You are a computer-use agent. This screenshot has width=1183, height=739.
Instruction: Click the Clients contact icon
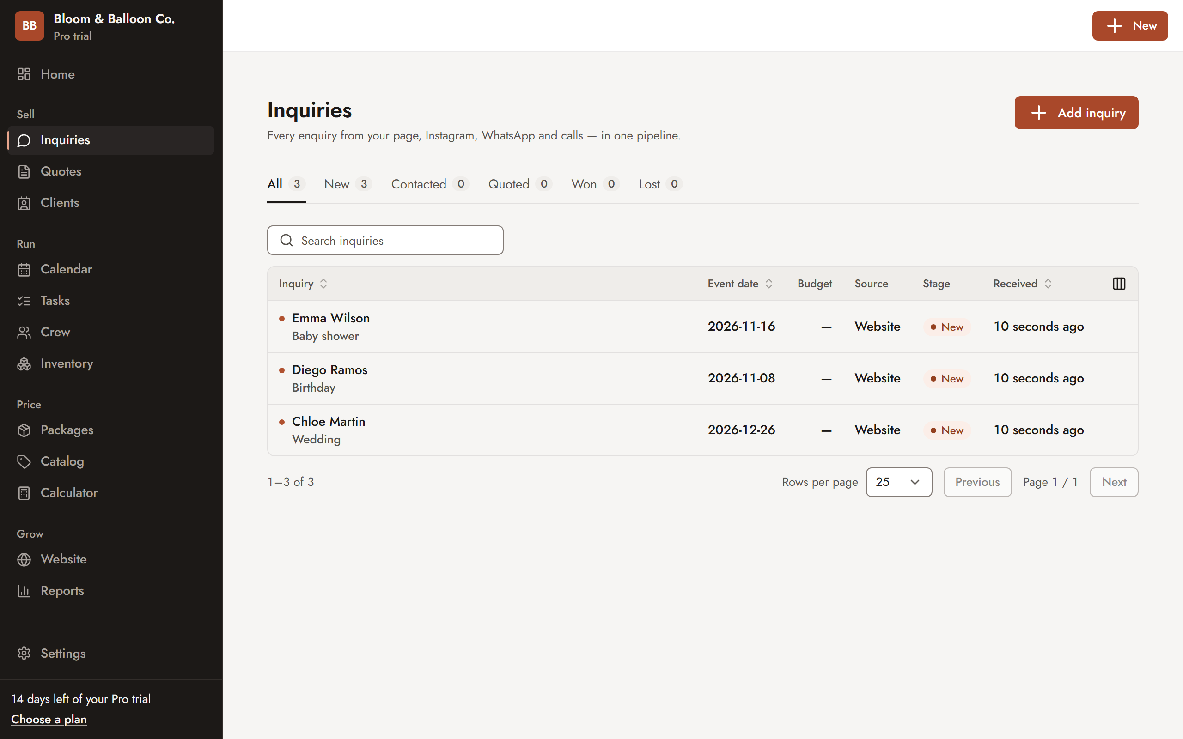[x=24, y=203]
